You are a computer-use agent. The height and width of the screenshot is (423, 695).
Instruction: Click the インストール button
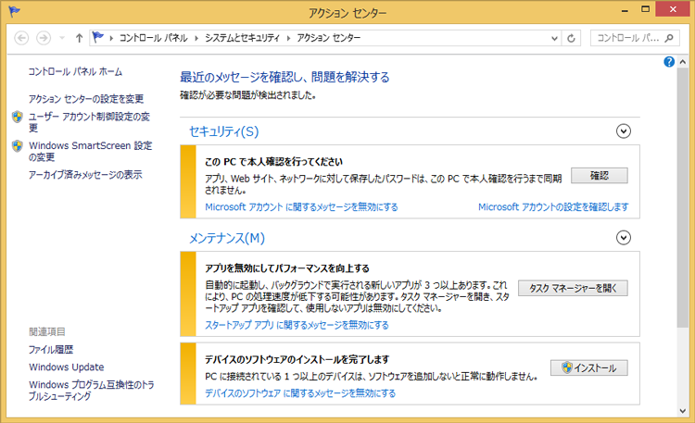click(588, 367)
